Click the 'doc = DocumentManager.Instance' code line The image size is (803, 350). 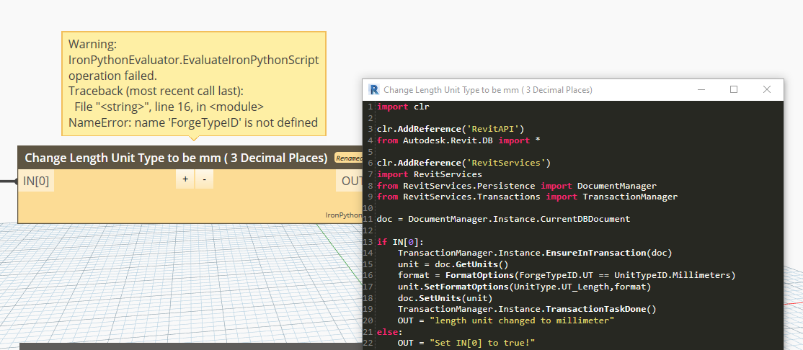[503, 219]
